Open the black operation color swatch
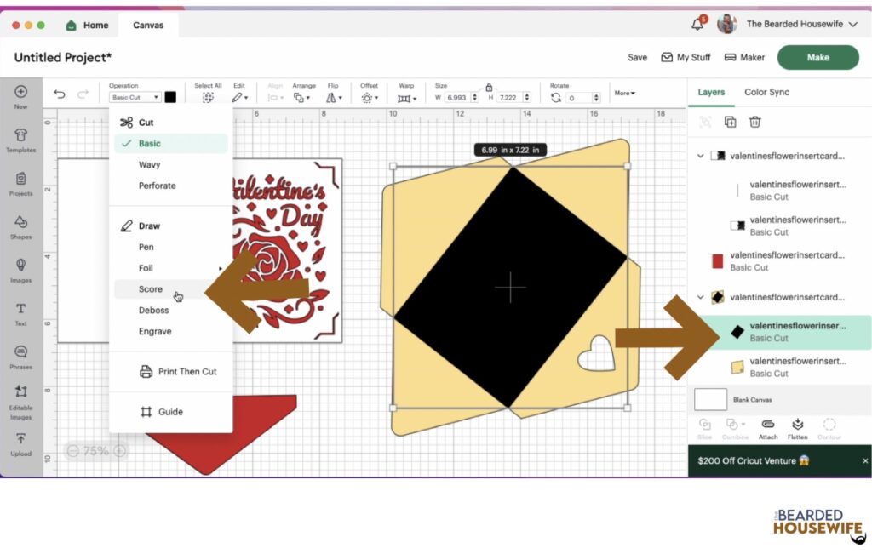The image size is (872, 554). (x=170, y=97)
